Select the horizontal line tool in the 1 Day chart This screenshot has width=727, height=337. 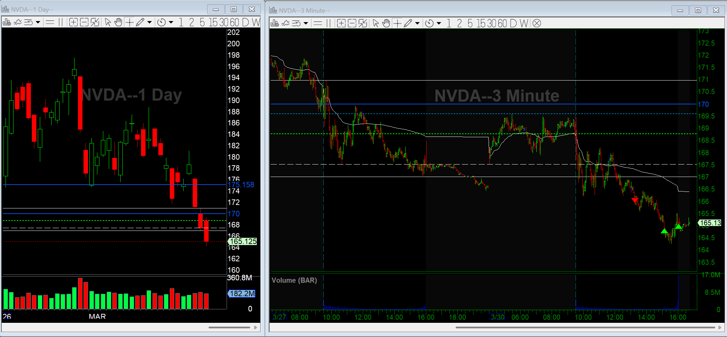pos(50,22)
